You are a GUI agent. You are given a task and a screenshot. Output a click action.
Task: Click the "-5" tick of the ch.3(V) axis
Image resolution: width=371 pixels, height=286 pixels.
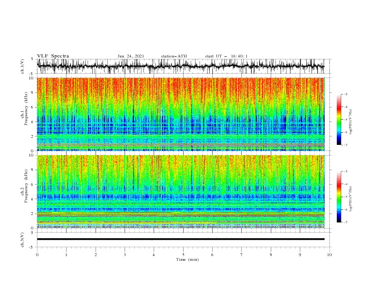(x=32, y=247)
